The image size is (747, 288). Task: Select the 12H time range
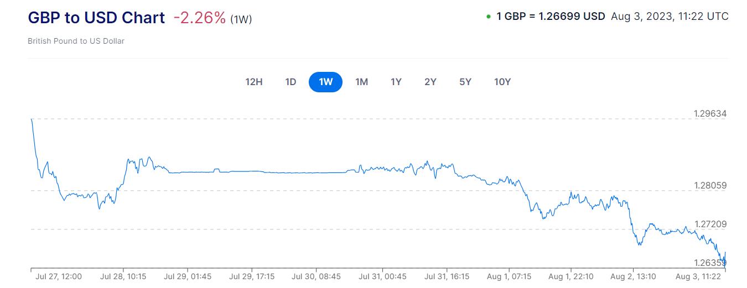[x=254, y=82]
